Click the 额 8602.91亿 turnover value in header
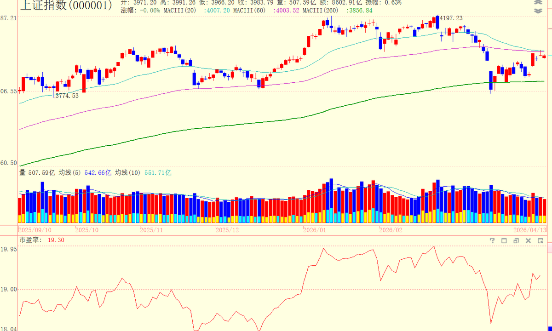The image size is (552, 331). click(x=340, y=2)
